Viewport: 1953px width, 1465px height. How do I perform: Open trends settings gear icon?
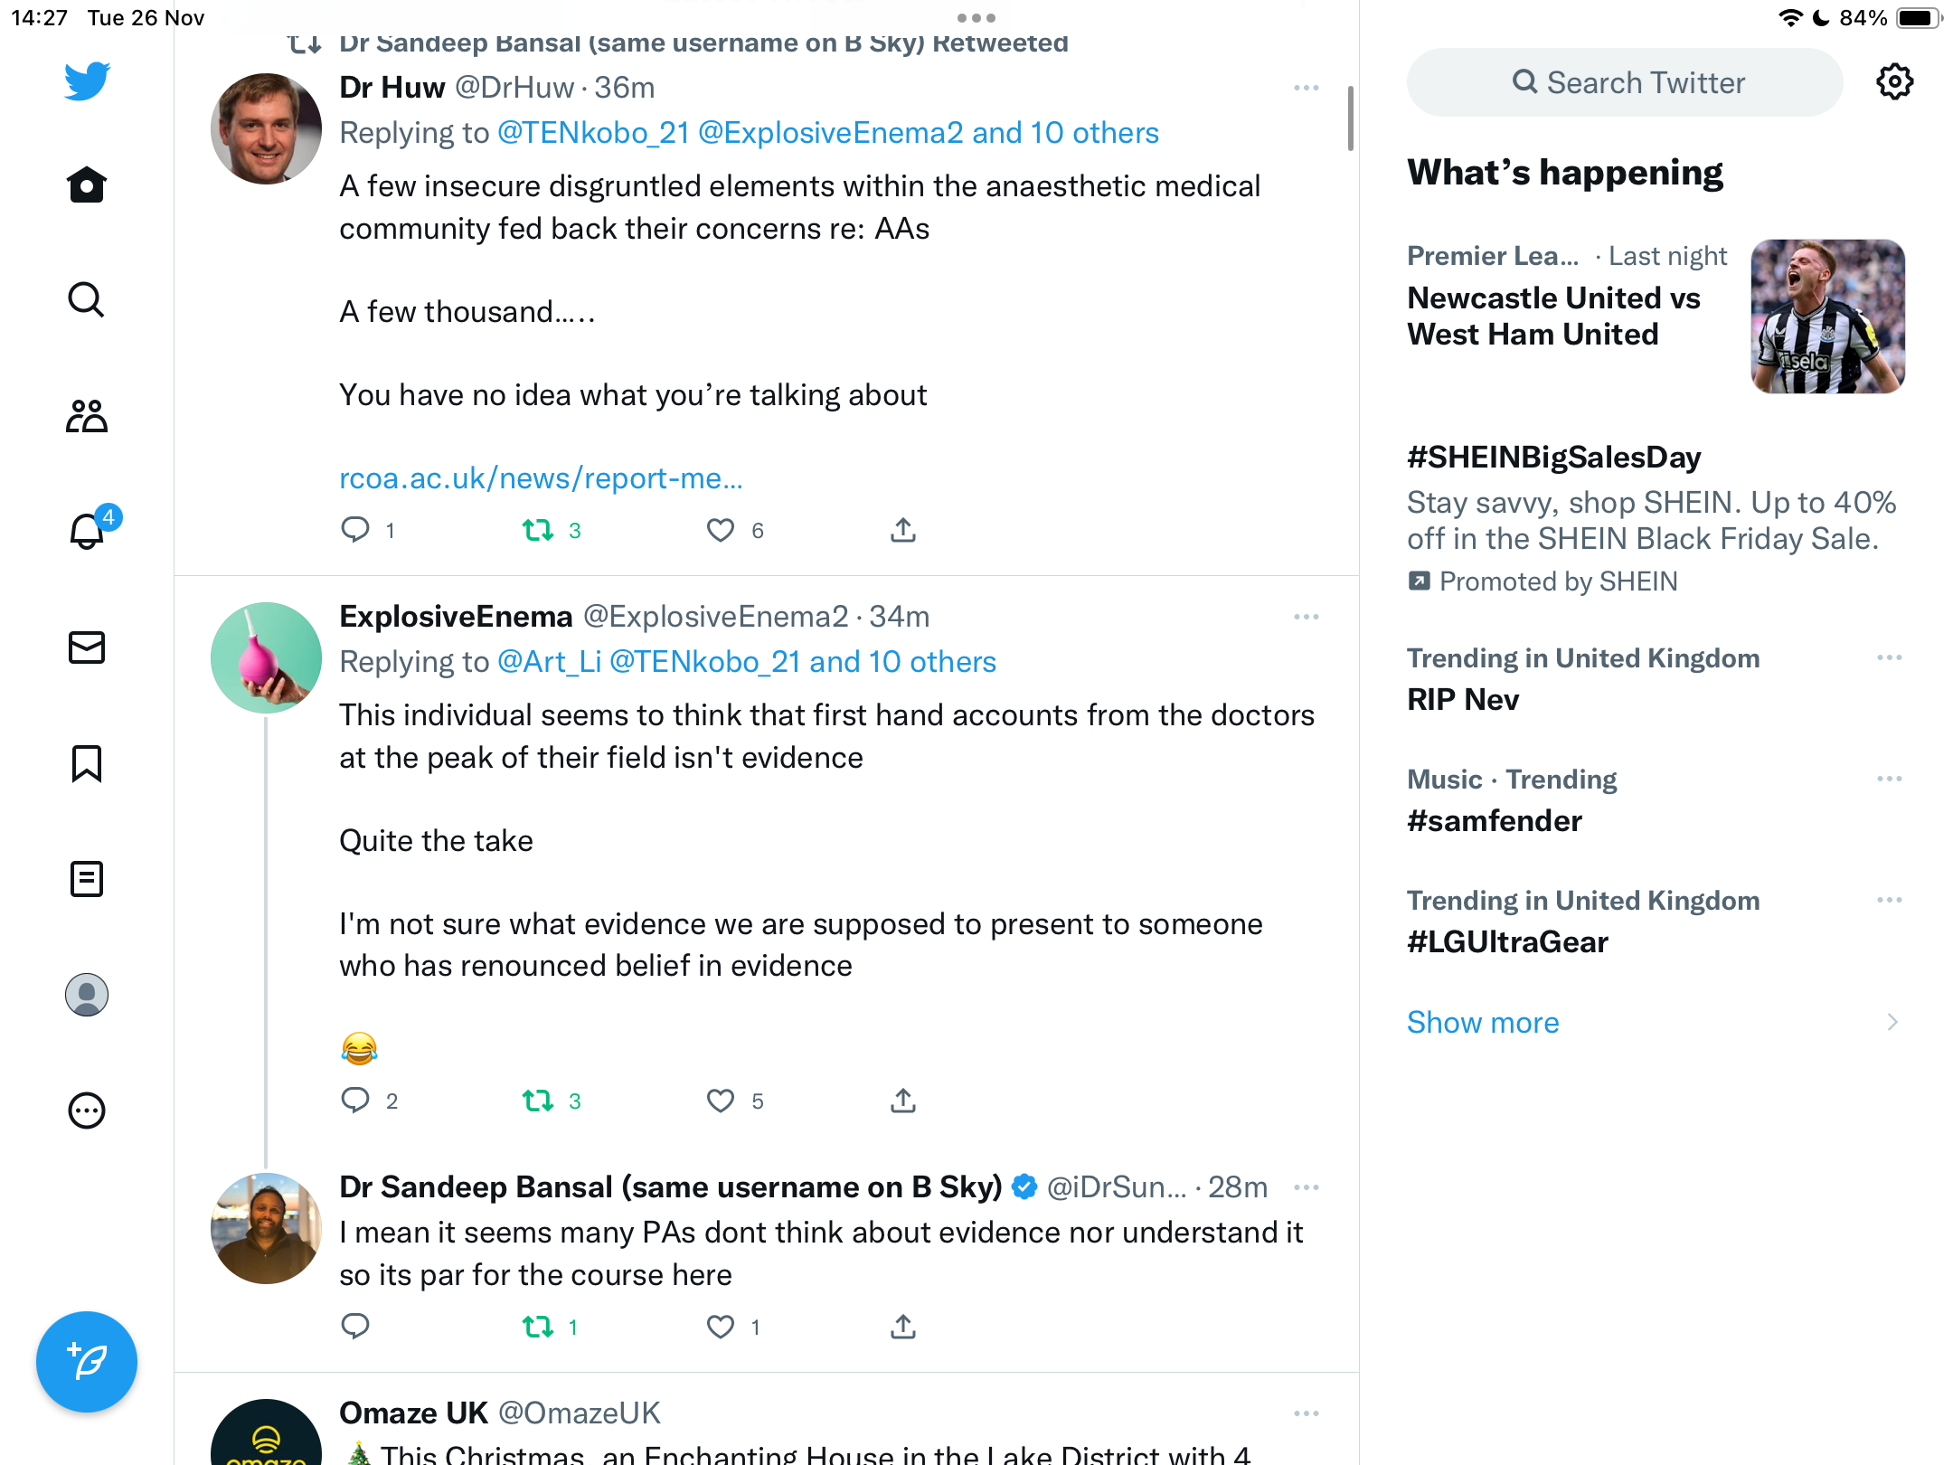coord(1894,82)
